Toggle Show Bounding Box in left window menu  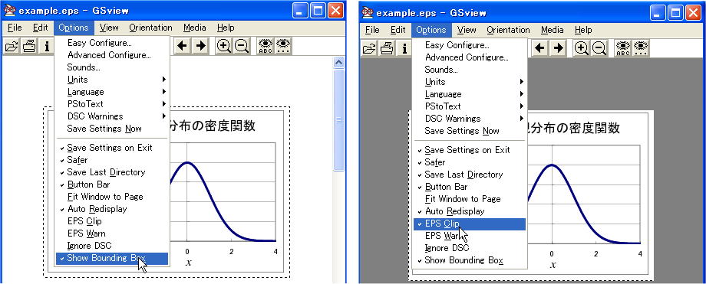[x=112, y=259]
